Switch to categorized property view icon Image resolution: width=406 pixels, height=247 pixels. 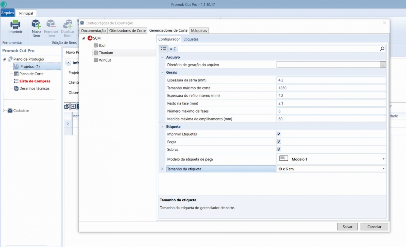163,49
